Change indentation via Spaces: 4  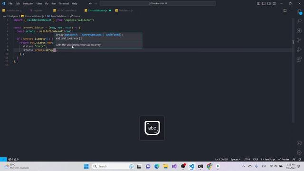236,159
